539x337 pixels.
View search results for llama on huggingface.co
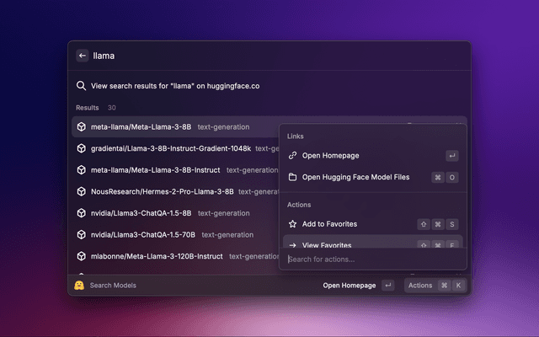pyautogui.click(x=175, y=86)
